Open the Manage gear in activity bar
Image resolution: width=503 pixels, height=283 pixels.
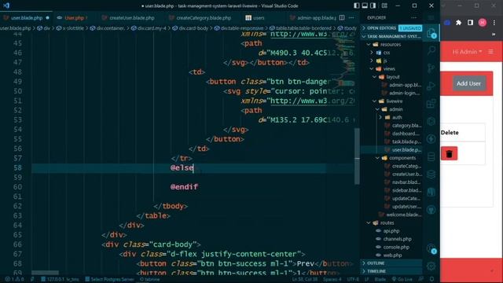(x=431, y=266)
